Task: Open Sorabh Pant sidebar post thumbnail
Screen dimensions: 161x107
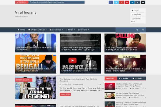Action: (110, 104)
